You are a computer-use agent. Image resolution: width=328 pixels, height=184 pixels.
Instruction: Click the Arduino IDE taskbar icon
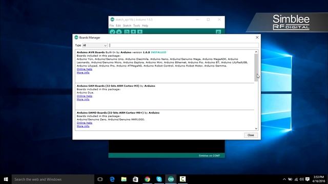pos(171,179)
